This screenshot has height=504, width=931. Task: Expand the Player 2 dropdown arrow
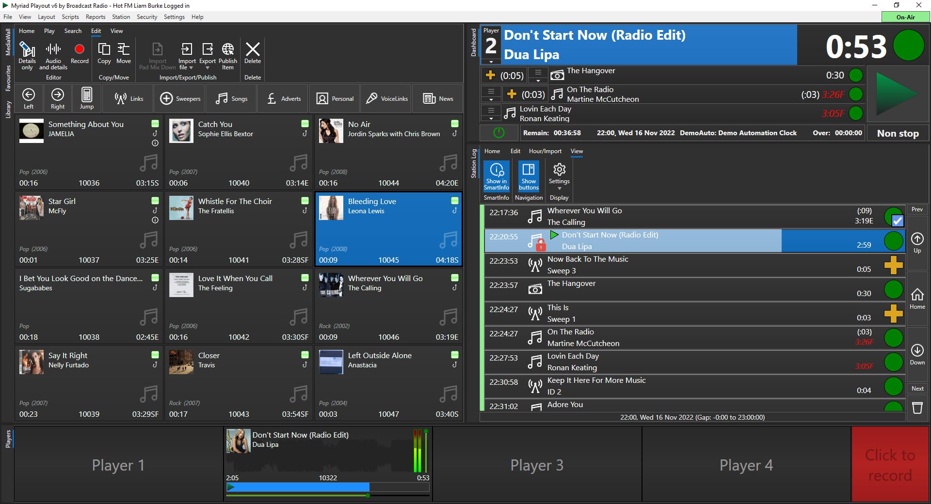491,61
